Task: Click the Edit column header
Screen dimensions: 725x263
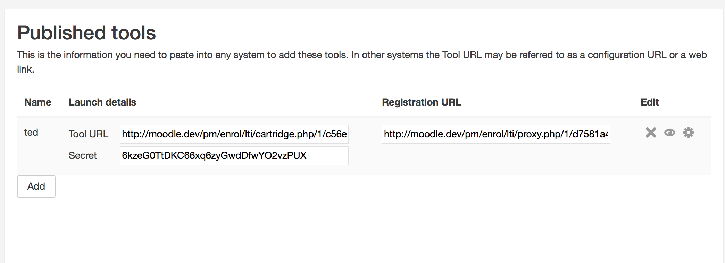Action: coord(650,102)
